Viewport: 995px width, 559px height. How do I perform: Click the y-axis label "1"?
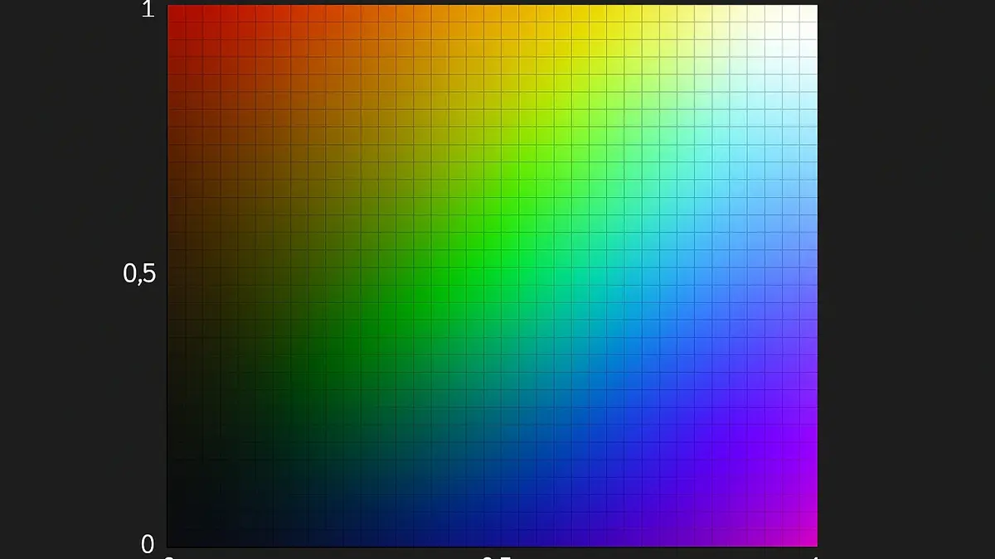point(148,12)
